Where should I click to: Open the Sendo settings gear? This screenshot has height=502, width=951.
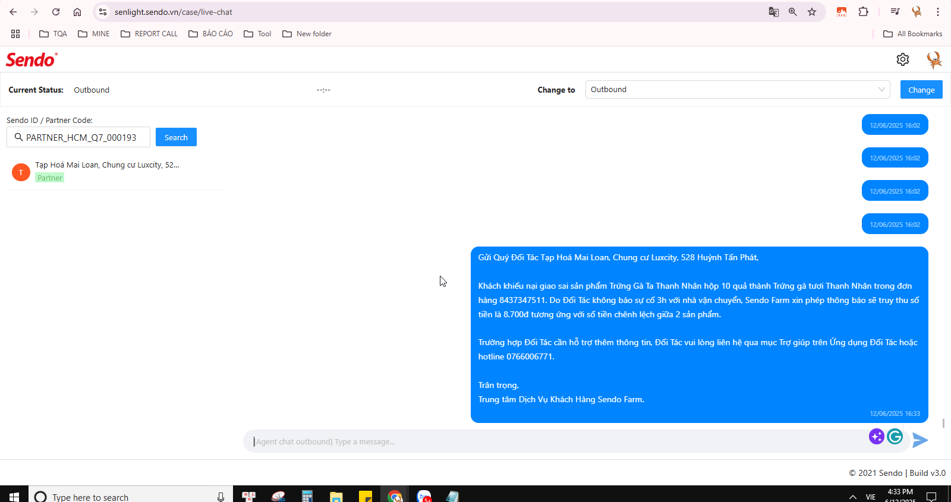(x=902, y=59)
